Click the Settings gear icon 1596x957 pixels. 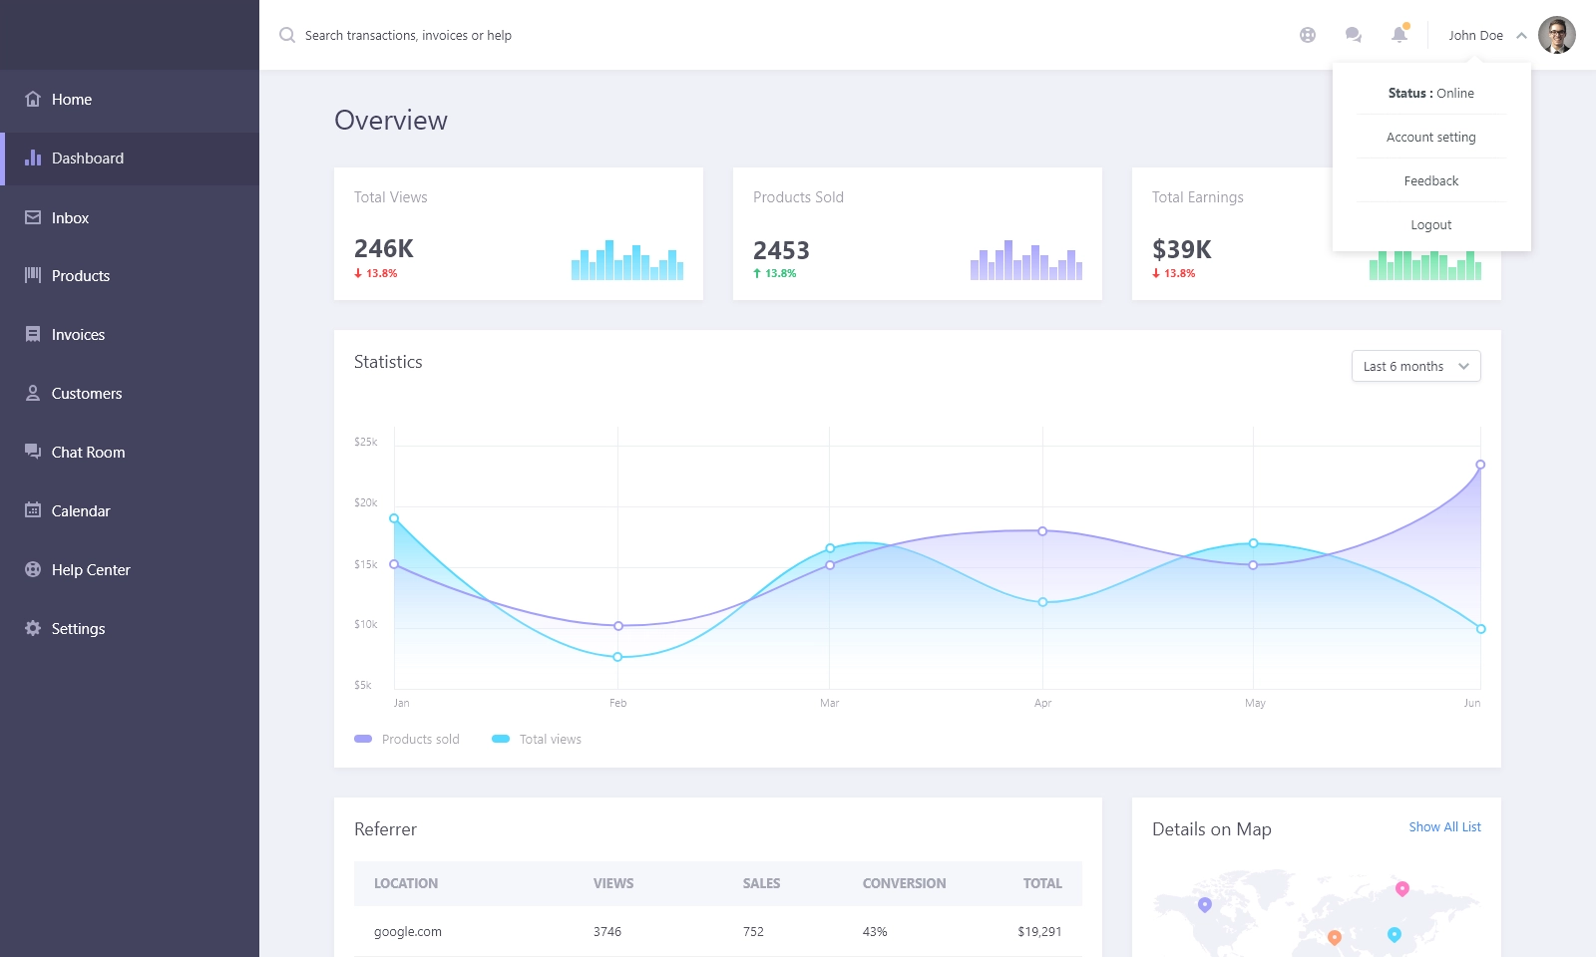tap(33, 628)
